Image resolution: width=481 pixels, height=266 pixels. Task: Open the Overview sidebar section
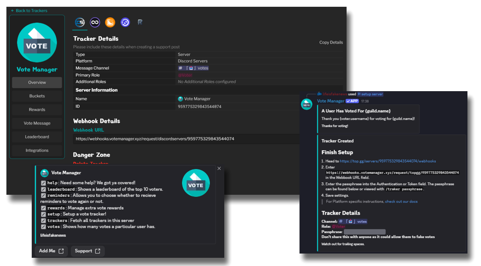pos(37,83)
